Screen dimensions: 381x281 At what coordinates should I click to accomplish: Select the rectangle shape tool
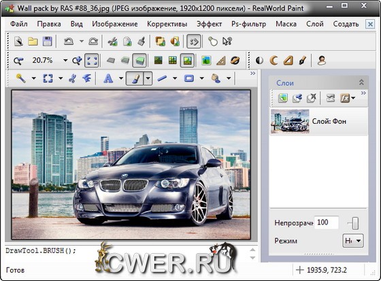coord(189,78)
